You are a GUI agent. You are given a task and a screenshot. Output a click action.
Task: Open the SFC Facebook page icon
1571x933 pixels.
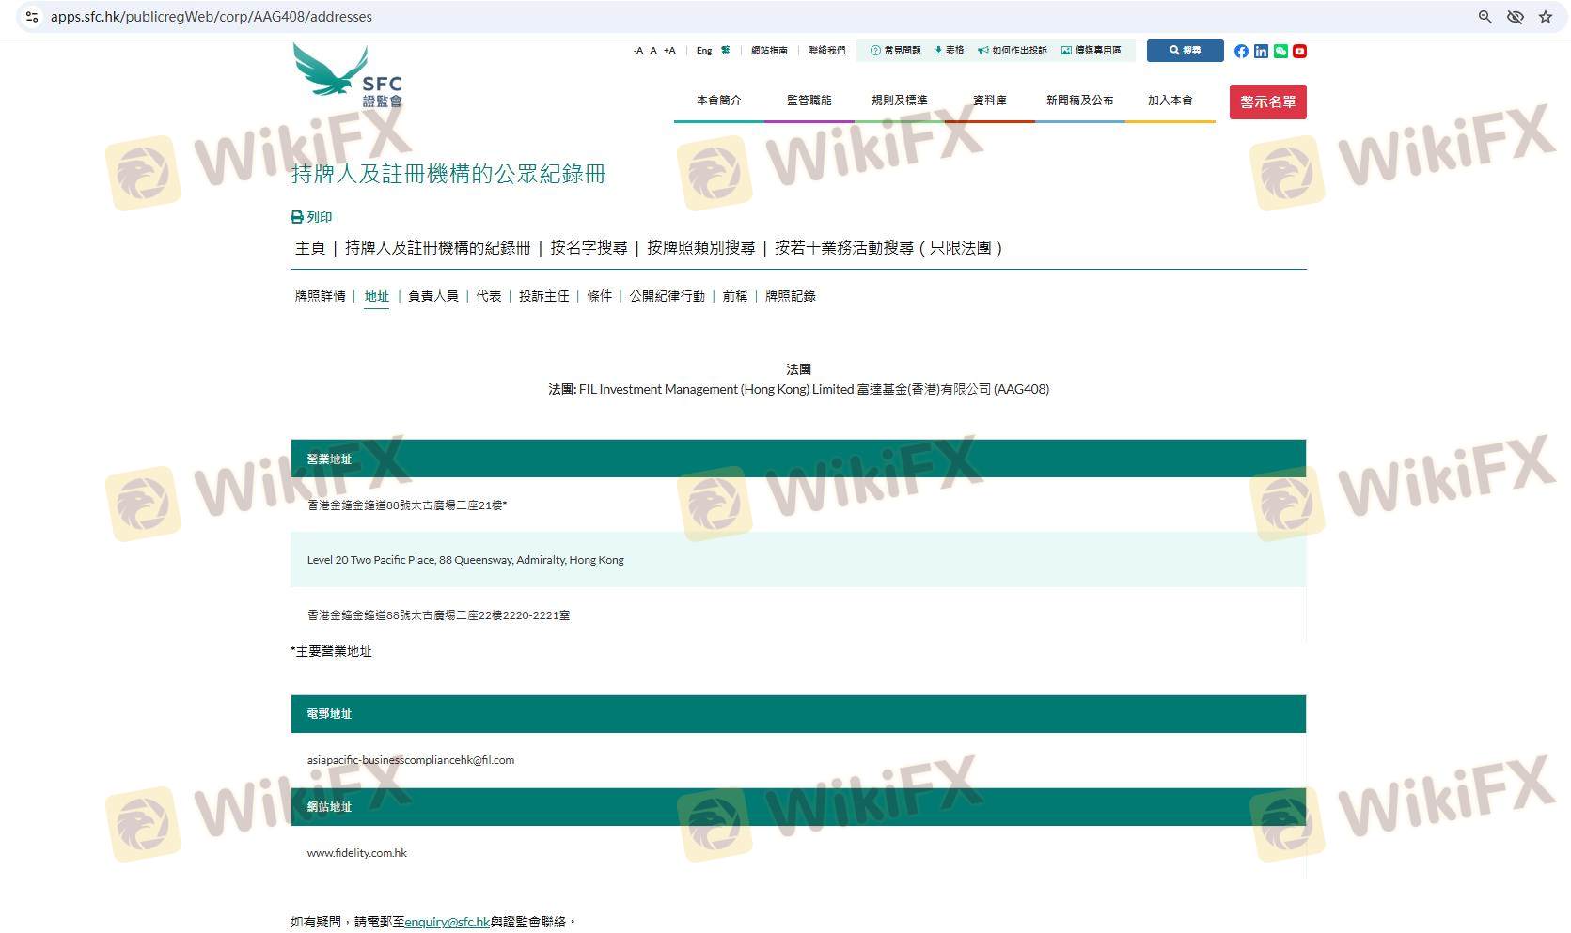[x=1241, y=51]
